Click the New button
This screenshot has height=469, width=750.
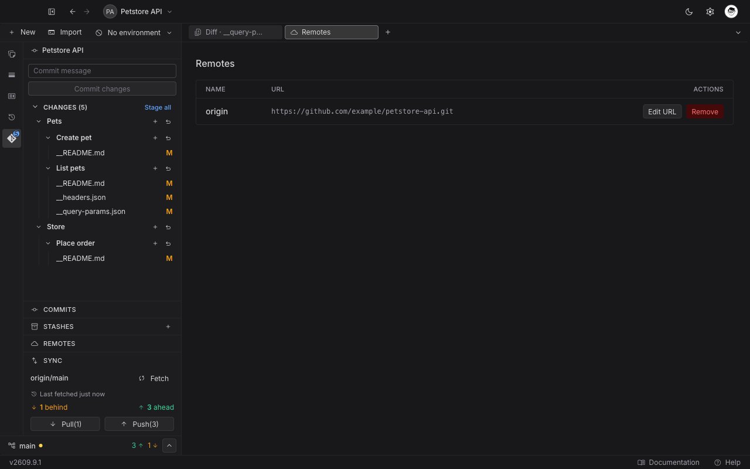click(22, 32)
